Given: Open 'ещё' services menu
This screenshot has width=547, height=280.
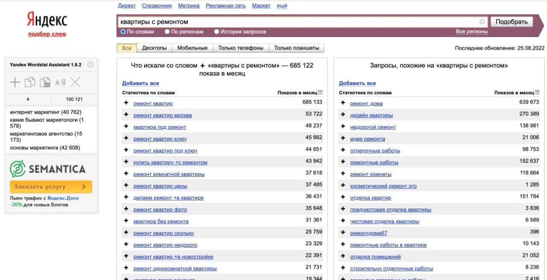Looking at the screenshot, I should pyautogui.click(x=282, y=6).
